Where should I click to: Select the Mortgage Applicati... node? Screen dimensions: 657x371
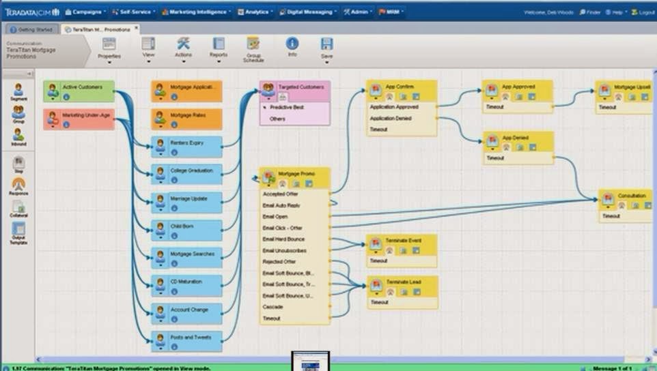coord(186,91)
